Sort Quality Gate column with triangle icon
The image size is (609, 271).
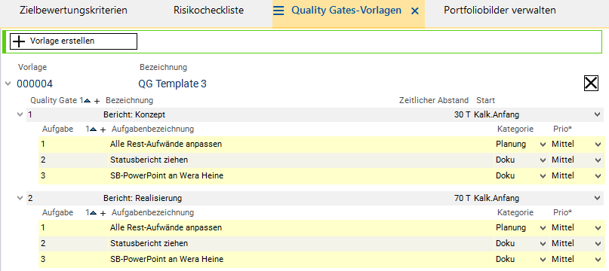coord(88,100)
